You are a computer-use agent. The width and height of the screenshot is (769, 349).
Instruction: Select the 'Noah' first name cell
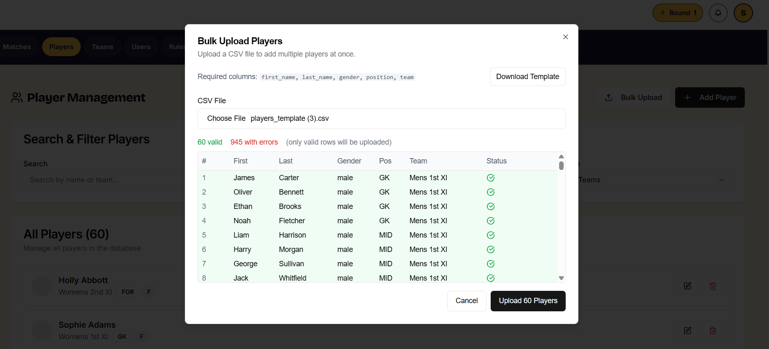click(242, 221)
